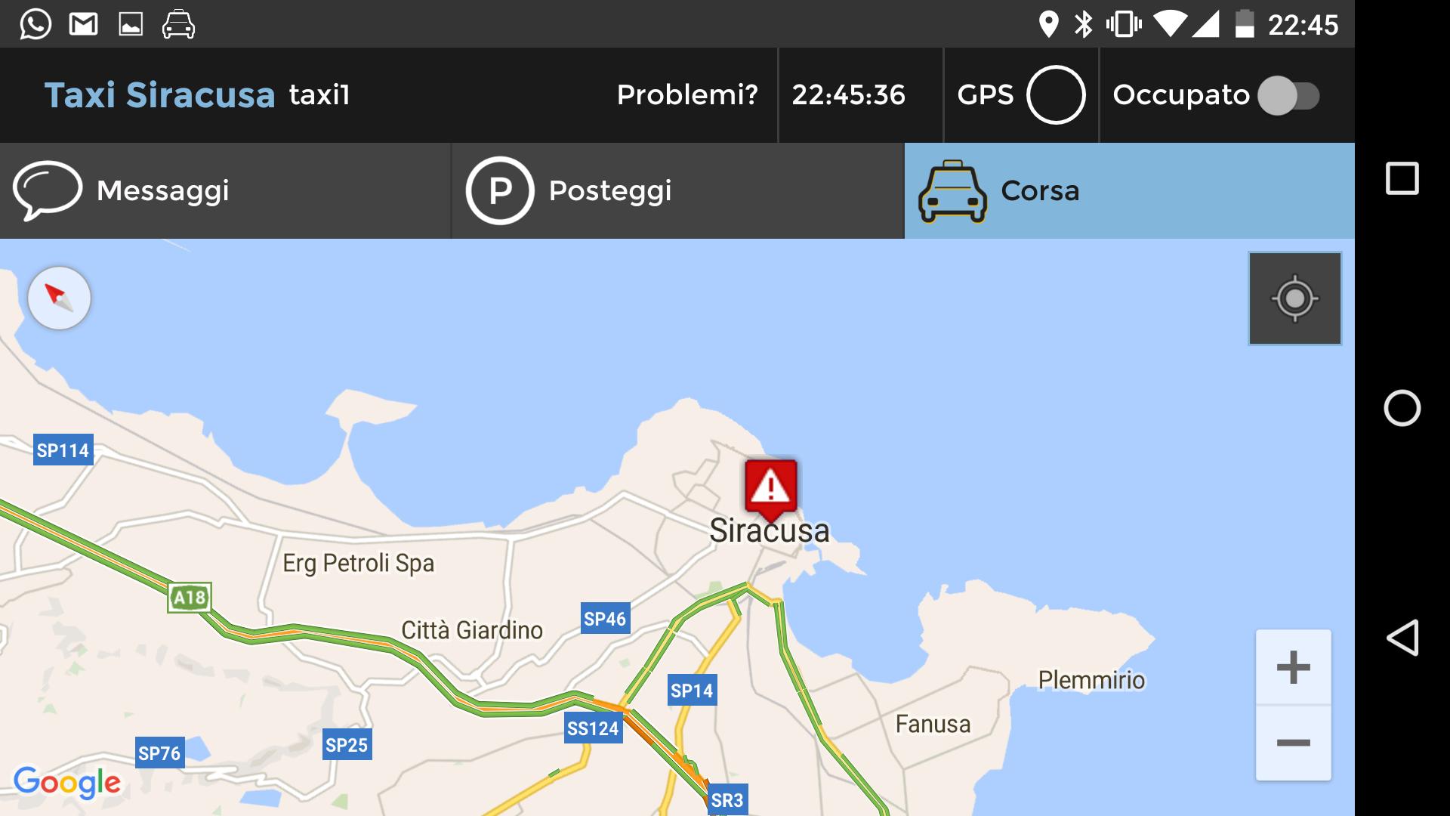Tap the GPS status circle indicator

pyautogui.click(x=1056, y=95)
